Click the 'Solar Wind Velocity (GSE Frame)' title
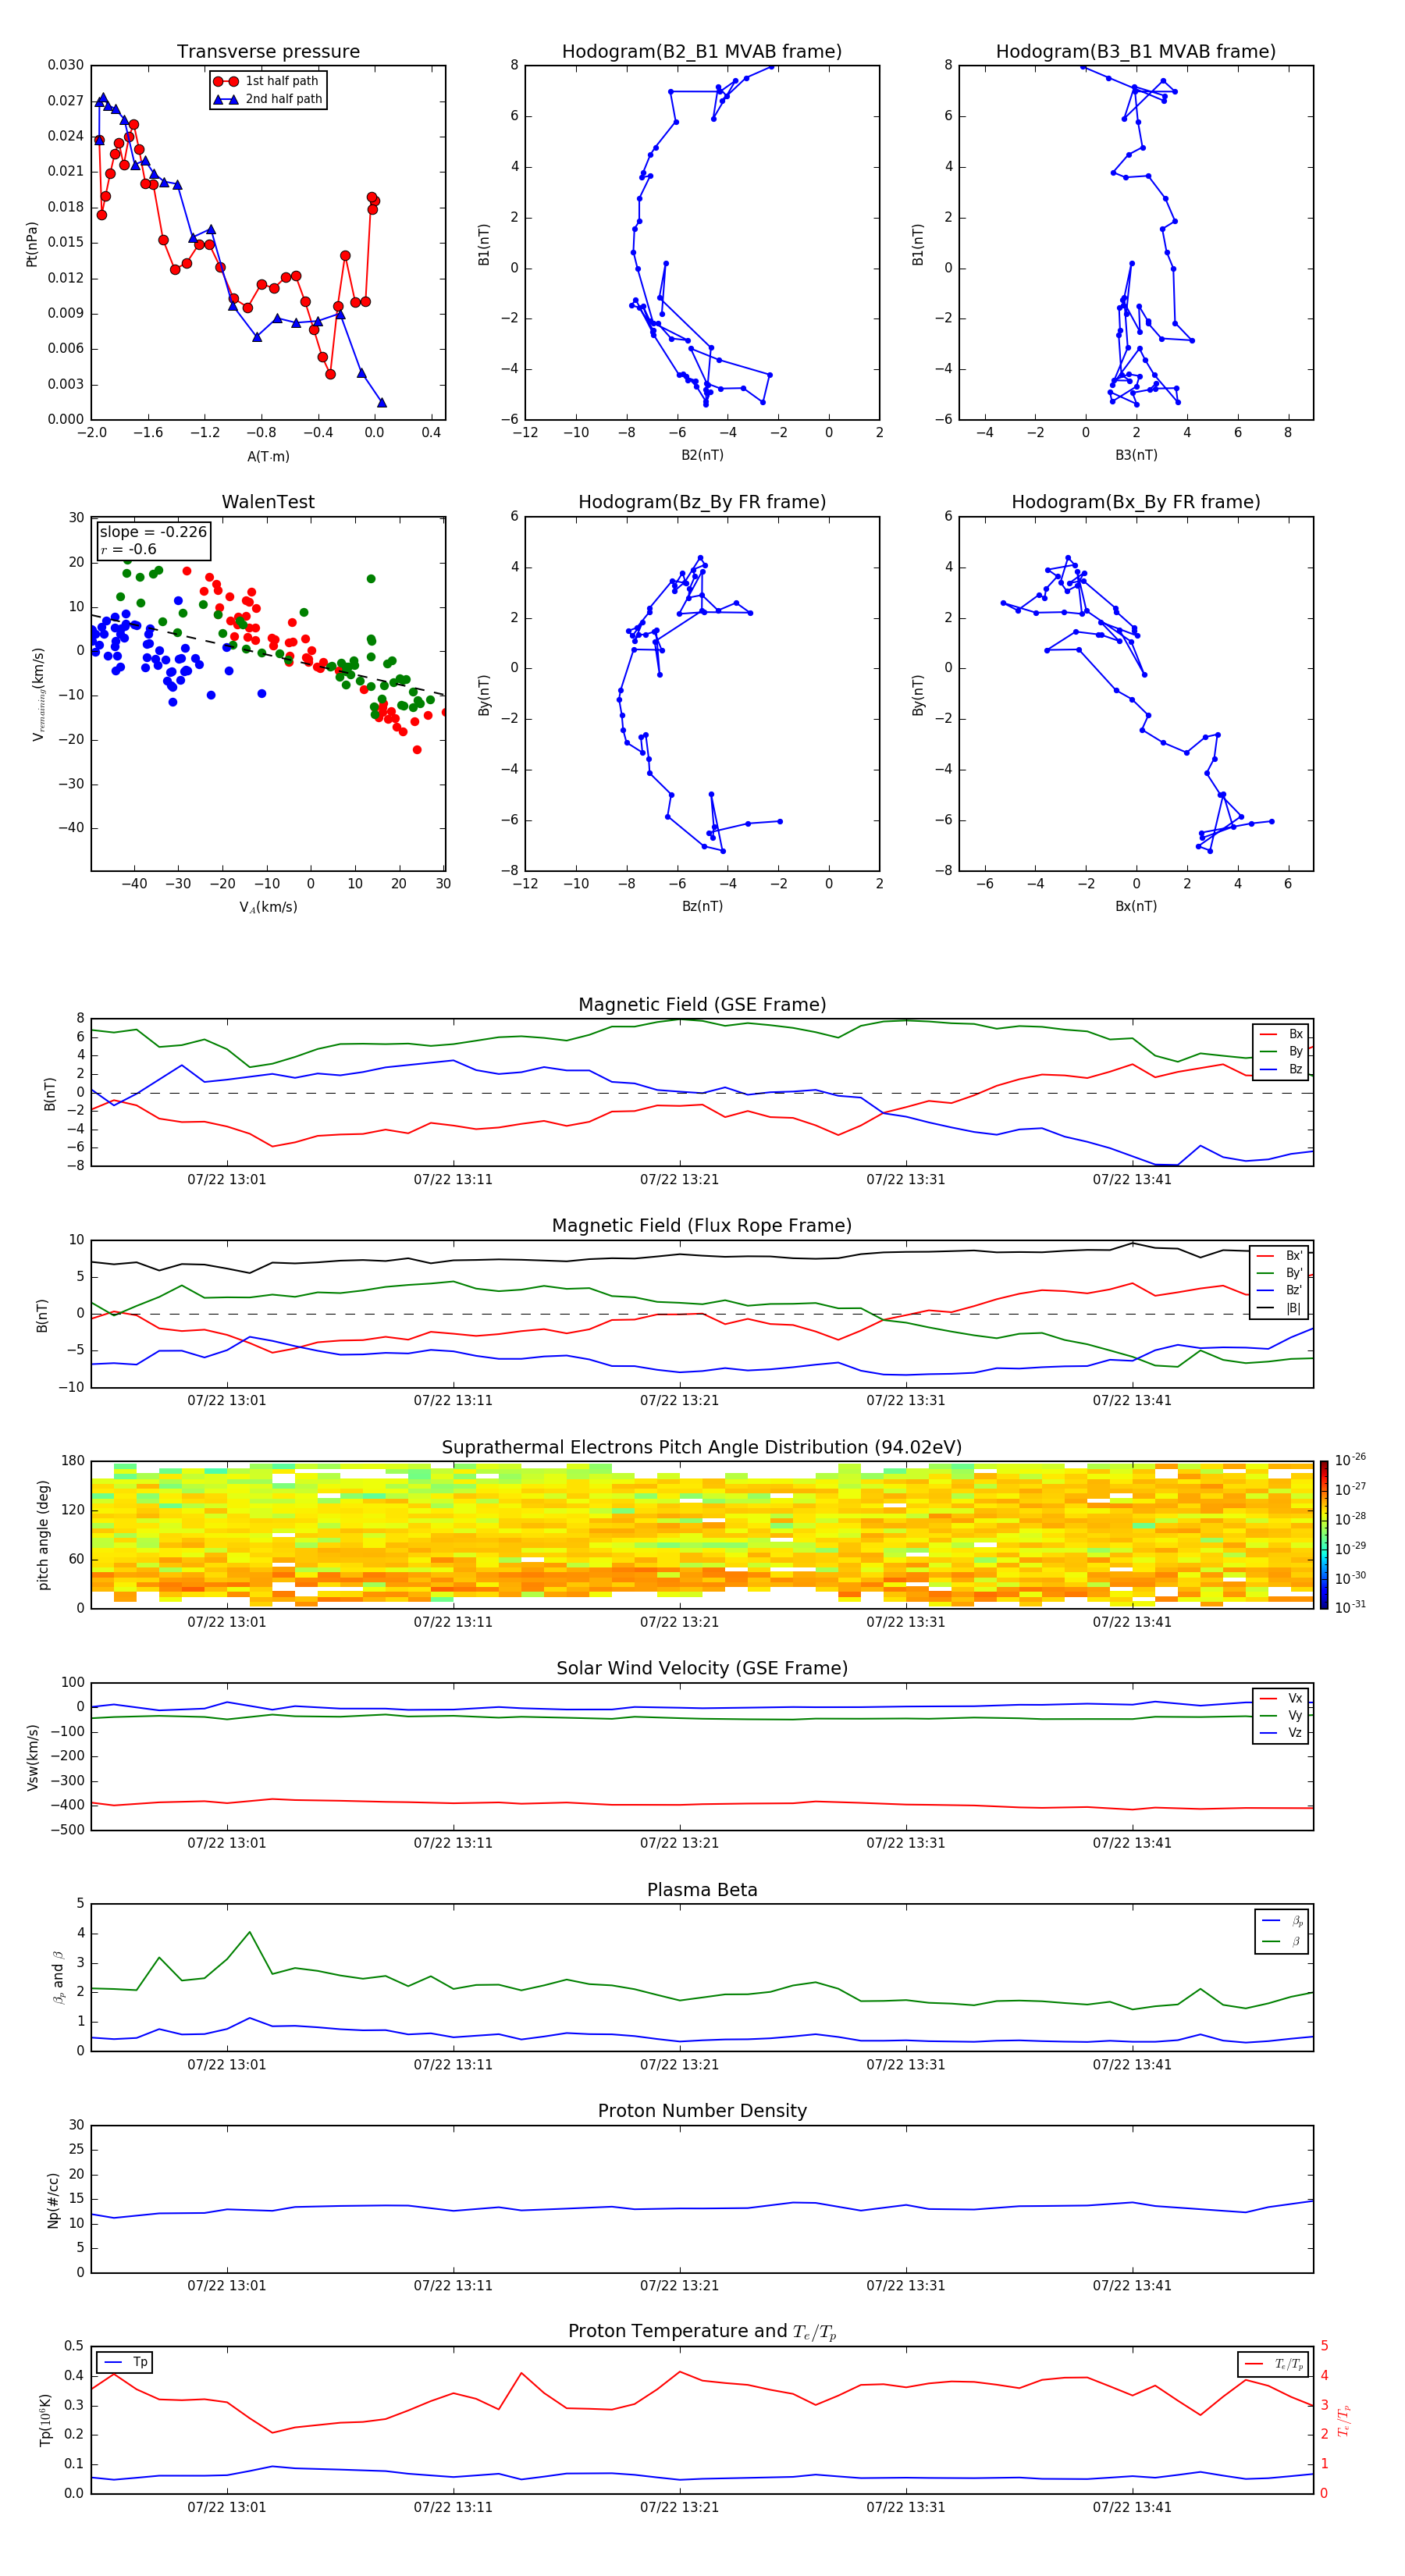Image resolution: width=1405 pixels, height=2576 pixels. pyautogui.click(x=702, y=1668)
